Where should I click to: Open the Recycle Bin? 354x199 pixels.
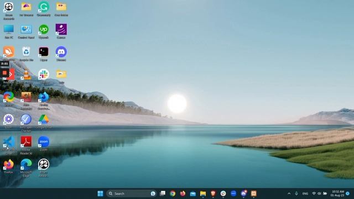(26, 54)
